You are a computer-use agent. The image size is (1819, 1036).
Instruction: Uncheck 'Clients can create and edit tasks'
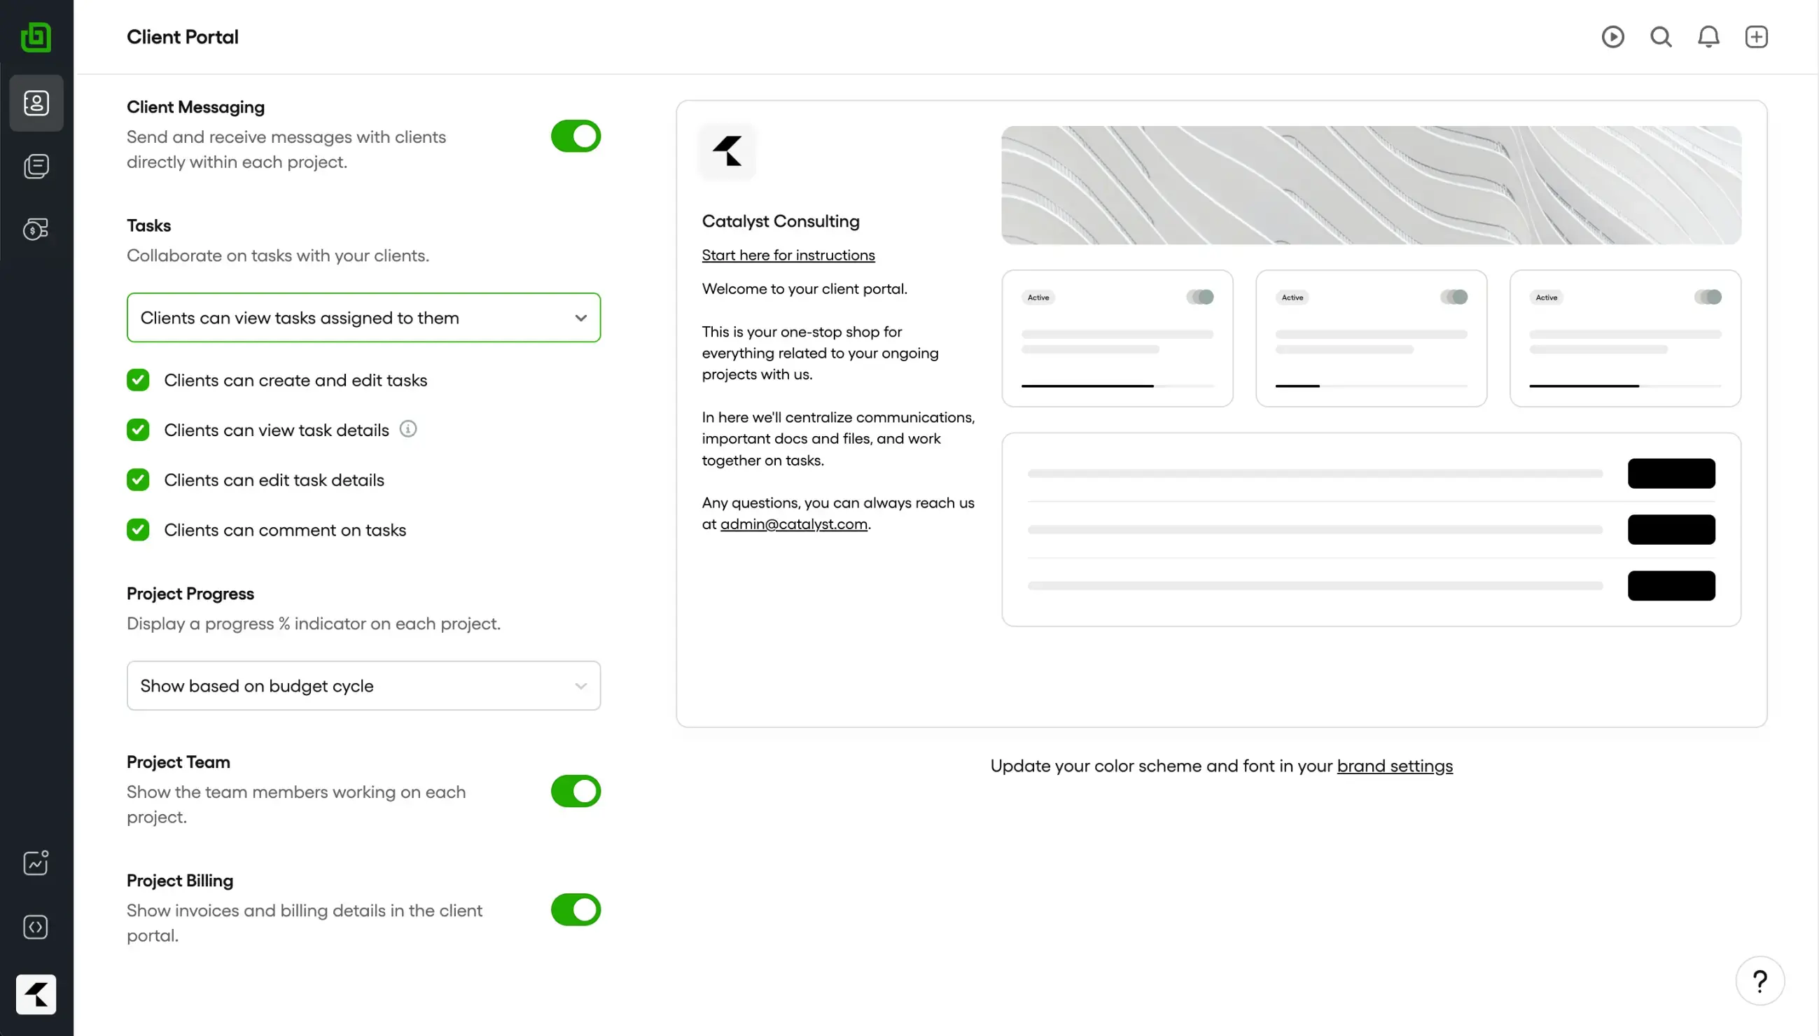(x=138, y=380)
